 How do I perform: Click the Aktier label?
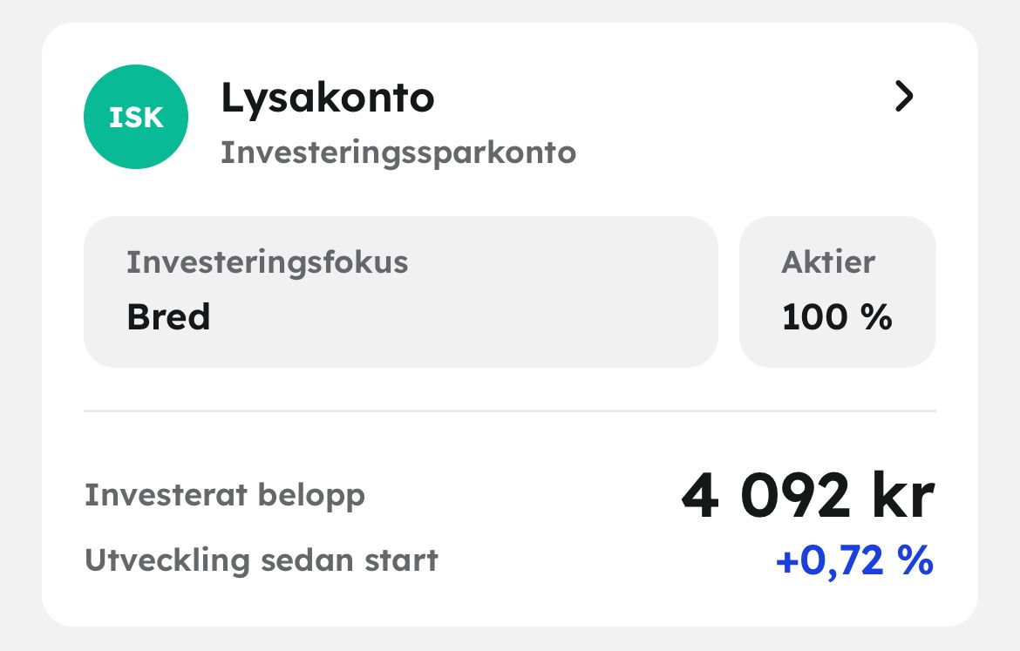tap(827, 262)
